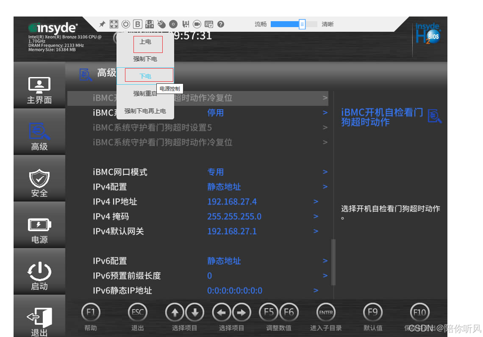Click the IPv4 IP地址 value 192.168.27.4

pos(232,202)
